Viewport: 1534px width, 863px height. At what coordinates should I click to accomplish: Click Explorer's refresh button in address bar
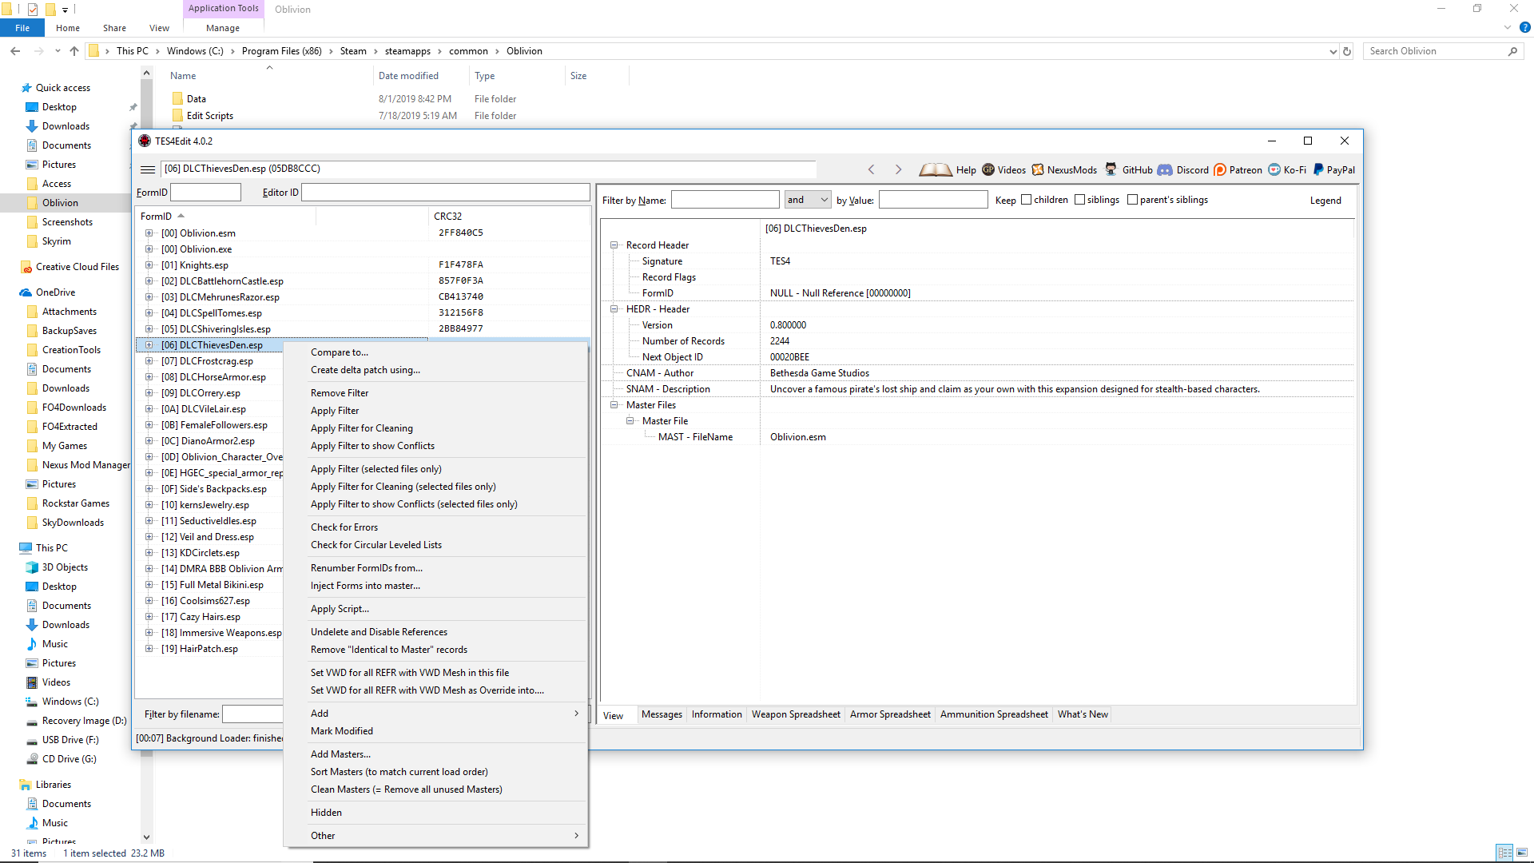(x=1347, y=51)
